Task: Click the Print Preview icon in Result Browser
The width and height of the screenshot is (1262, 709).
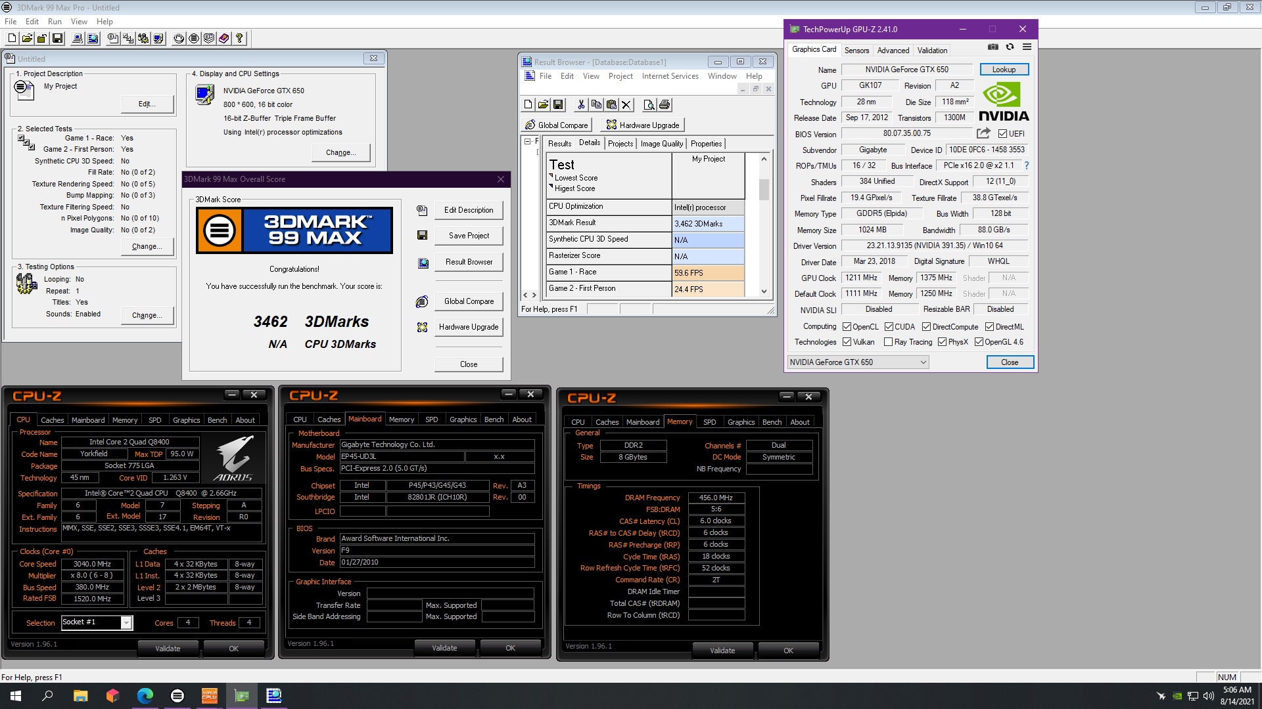Action: tap(649, 104)
